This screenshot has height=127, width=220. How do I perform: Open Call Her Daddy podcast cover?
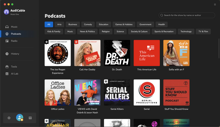coord(87,53)
